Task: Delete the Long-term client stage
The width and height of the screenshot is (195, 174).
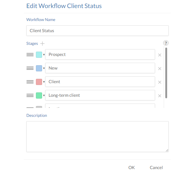Action: (160, 96)
